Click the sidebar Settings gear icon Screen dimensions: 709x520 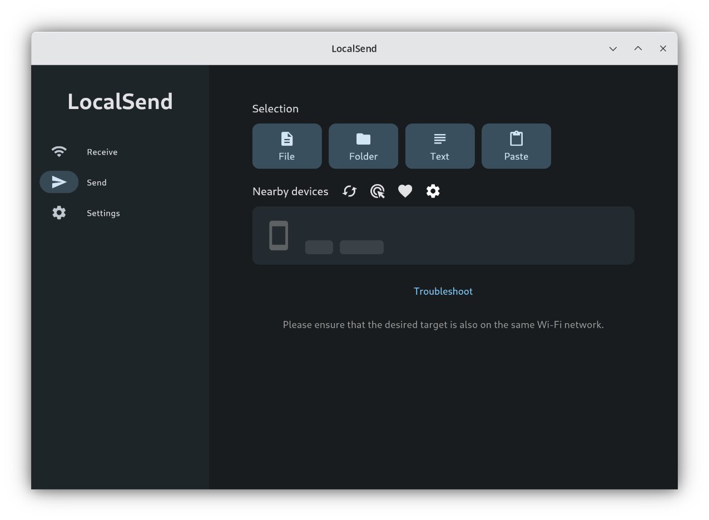coord(59,213)
